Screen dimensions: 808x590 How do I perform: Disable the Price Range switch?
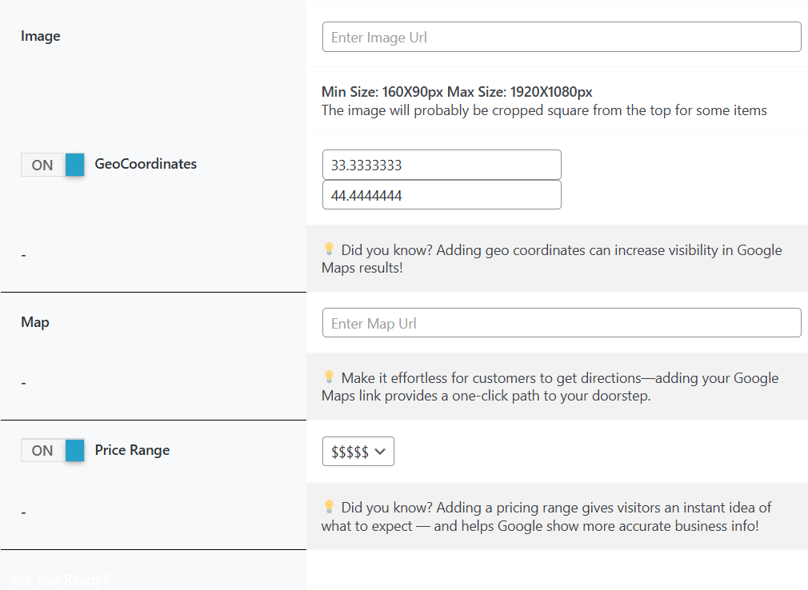coord(53,450)
